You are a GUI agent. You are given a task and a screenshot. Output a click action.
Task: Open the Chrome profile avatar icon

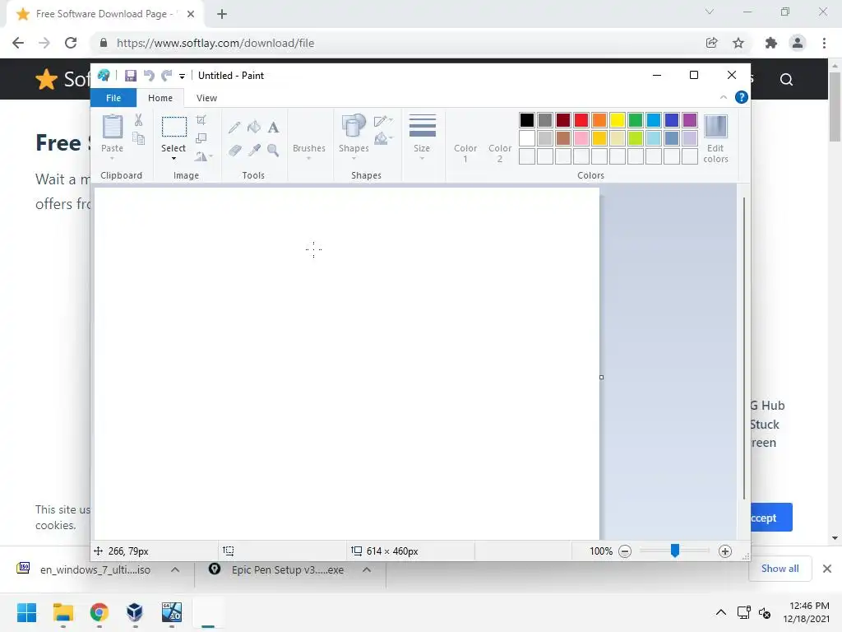click(x=798, y=43)
